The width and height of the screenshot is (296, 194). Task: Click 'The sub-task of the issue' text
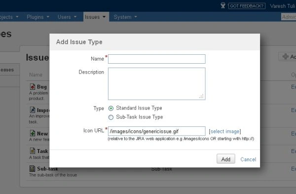(x=53, y=175)
